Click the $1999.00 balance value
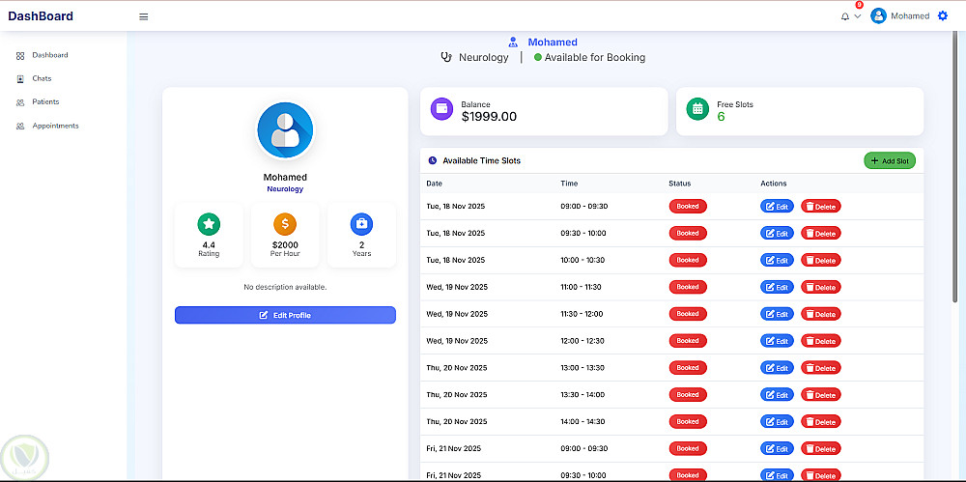The height and width of the screenshot is (482, 966). 489,117
